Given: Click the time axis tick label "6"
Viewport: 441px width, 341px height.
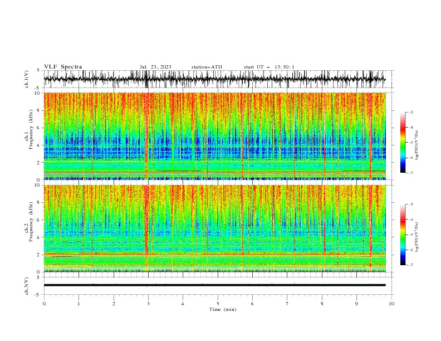Looking at the screenshot, I should [x=252, y=304].
